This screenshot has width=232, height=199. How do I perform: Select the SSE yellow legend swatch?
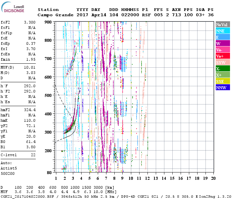click(223, 81)
